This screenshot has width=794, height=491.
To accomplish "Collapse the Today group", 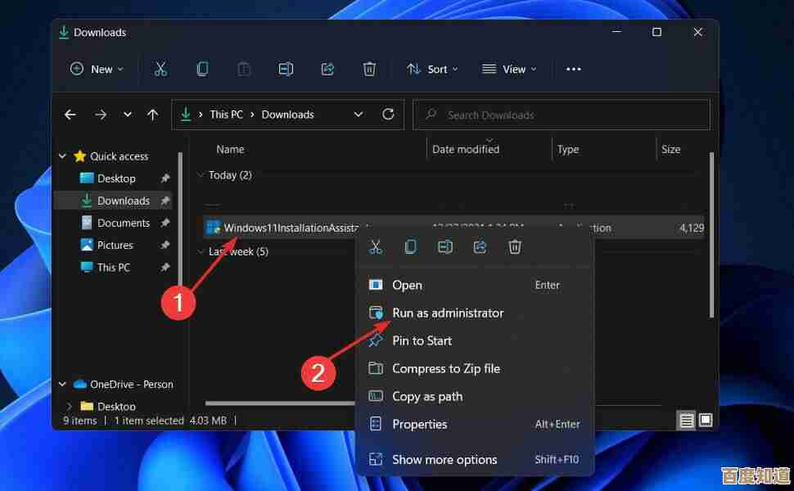I will [x=201, y=175].
